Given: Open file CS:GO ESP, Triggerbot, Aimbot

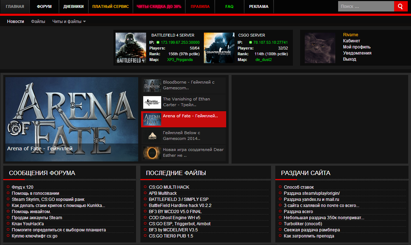Looking at the screenshot, I should (179, 224).
